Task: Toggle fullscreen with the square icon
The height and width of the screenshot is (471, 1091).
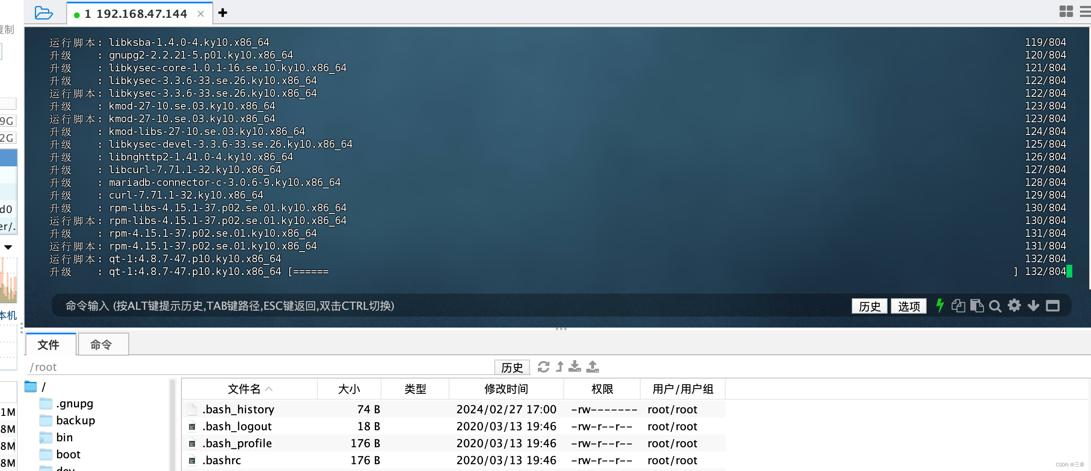Action: pos(1053,306)
